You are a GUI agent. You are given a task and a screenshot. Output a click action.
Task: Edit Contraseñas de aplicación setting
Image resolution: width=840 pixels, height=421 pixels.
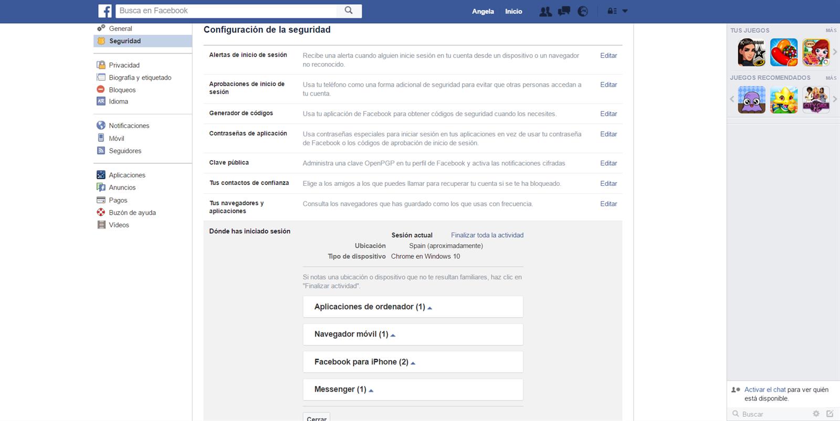pyautogui.click(x=608, y=134)
